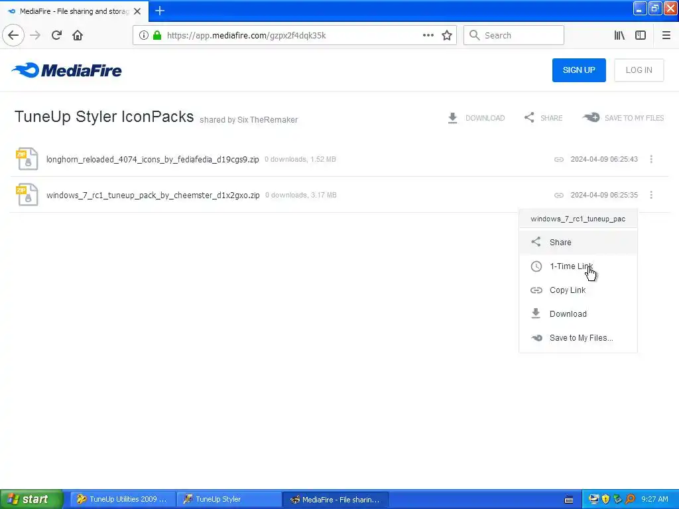Click the security shield tray icon
The image size is (679, 509).
coord(605,499)
